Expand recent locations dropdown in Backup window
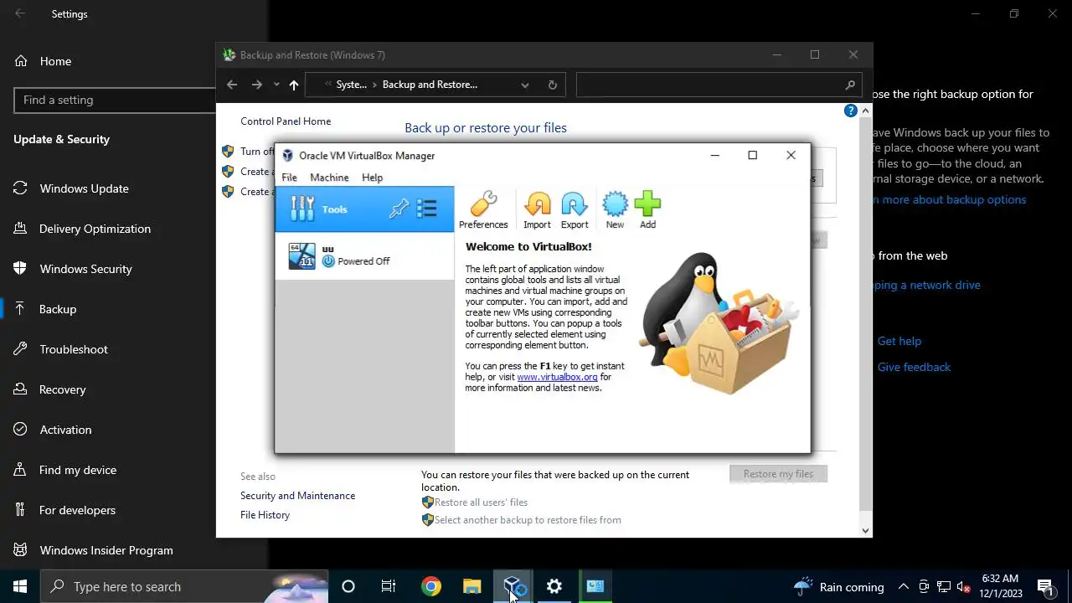The image size is (1072, 603). pos(276,85)
